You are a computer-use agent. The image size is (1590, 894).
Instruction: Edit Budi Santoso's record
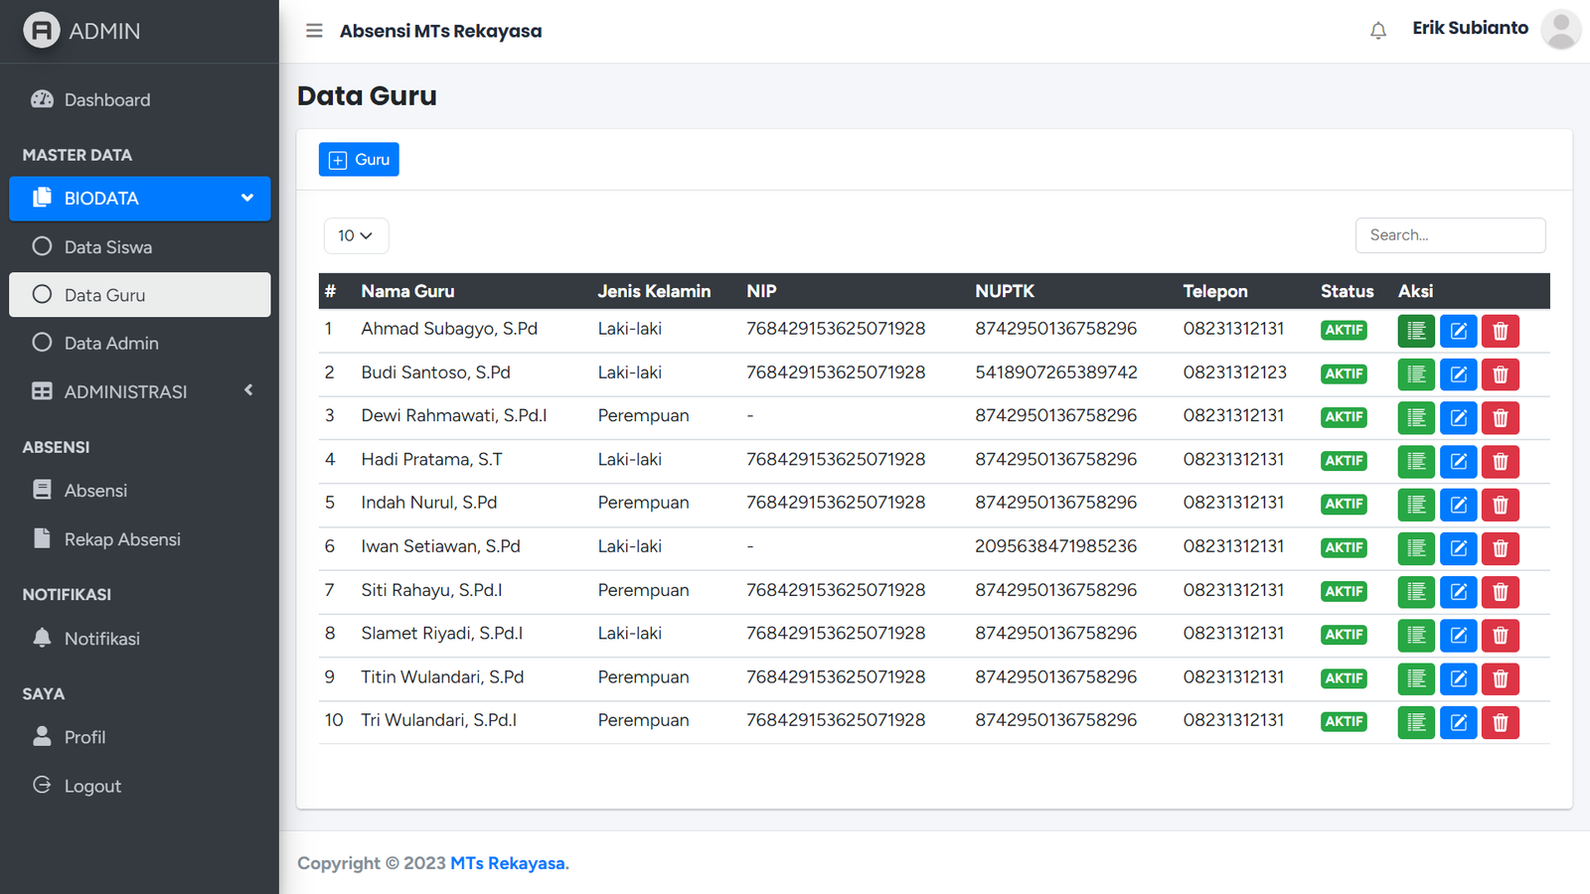[x=1458, y=374]
